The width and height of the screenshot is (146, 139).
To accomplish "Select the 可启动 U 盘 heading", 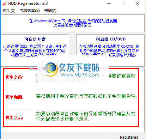I will click(x=35, y=39).
